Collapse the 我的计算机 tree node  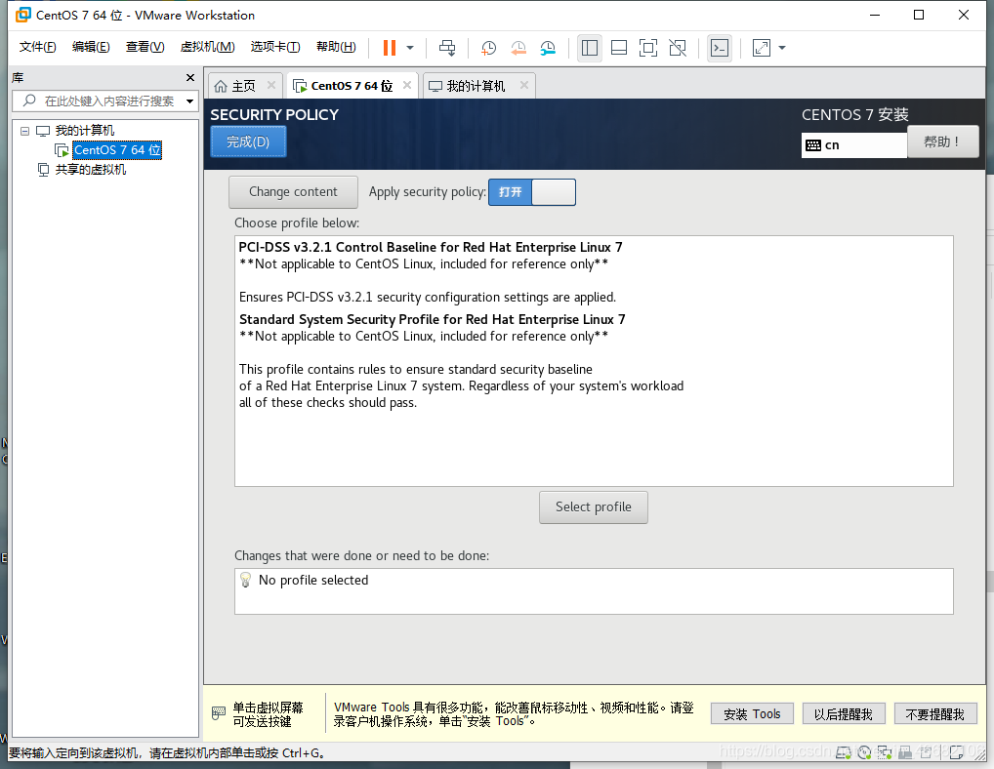(24, 131)
